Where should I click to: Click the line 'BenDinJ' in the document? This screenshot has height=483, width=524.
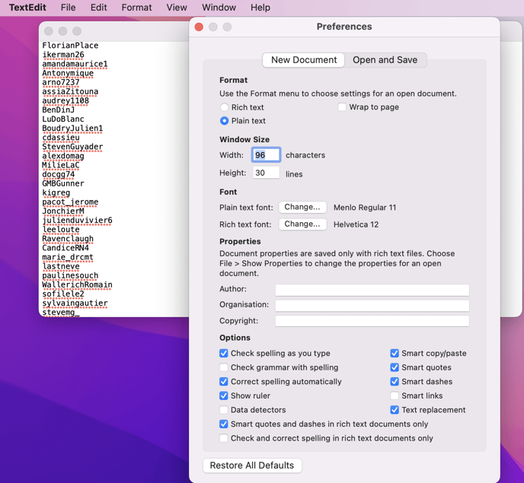coord(59,110)
